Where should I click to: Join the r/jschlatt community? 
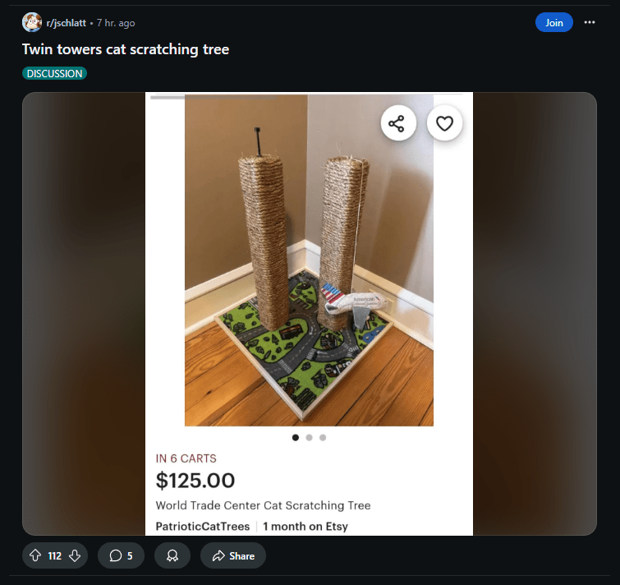pyautogui.click(x=554, y=22)
